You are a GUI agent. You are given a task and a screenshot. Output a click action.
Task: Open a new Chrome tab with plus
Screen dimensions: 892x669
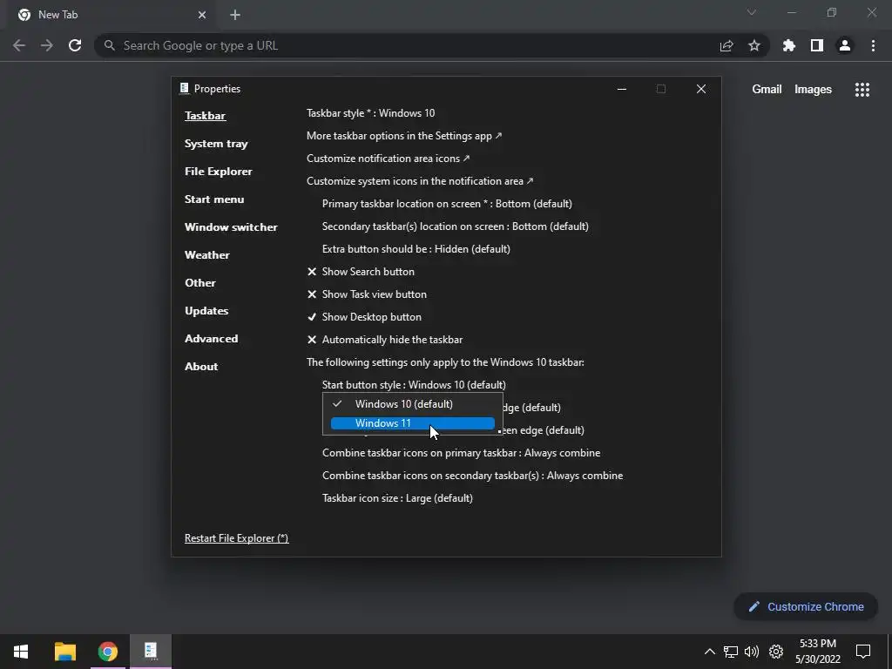coord(235,15)
